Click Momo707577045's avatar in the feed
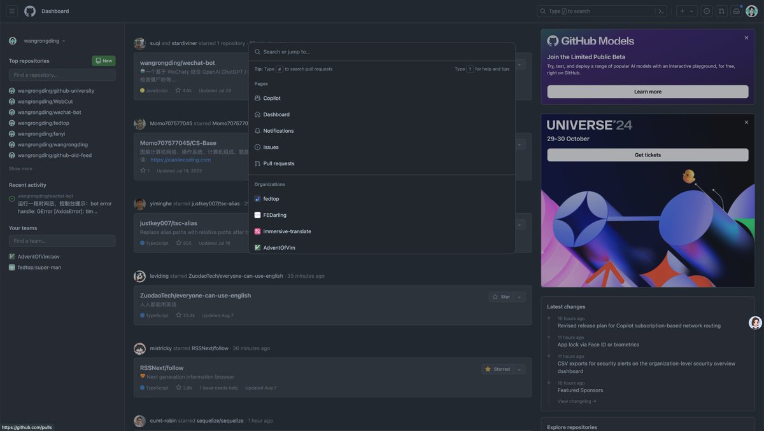 (x=139, y=123)
